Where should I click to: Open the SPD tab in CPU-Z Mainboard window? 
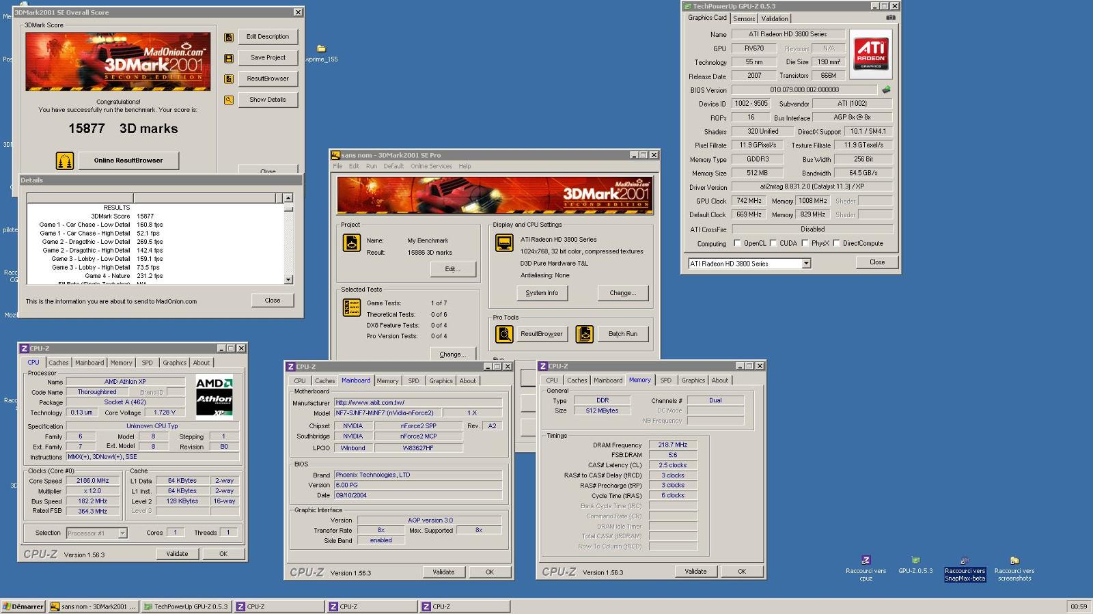point(413,381)
